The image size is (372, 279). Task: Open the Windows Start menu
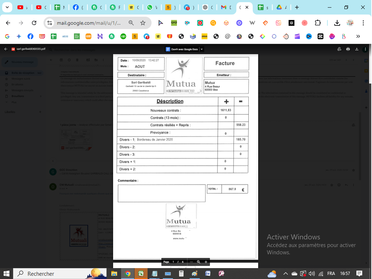7,274
